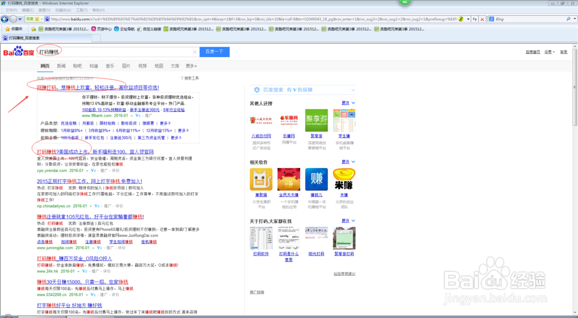Open result 赚钱30天日赚15000

[82, 282]
